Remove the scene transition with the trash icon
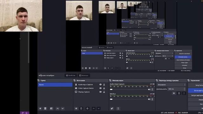This screenshot has width=203, height=114. click(x=179, y=93)
